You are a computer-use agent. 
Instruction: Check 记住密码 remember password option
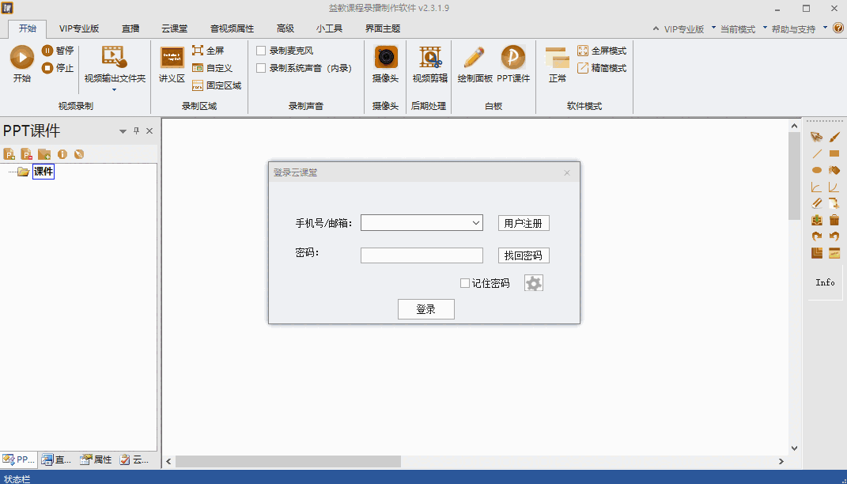[465, 282]
